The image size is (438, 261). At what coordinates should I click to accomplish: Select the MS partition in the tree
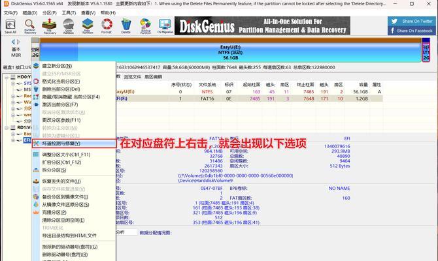click(27, 90)
